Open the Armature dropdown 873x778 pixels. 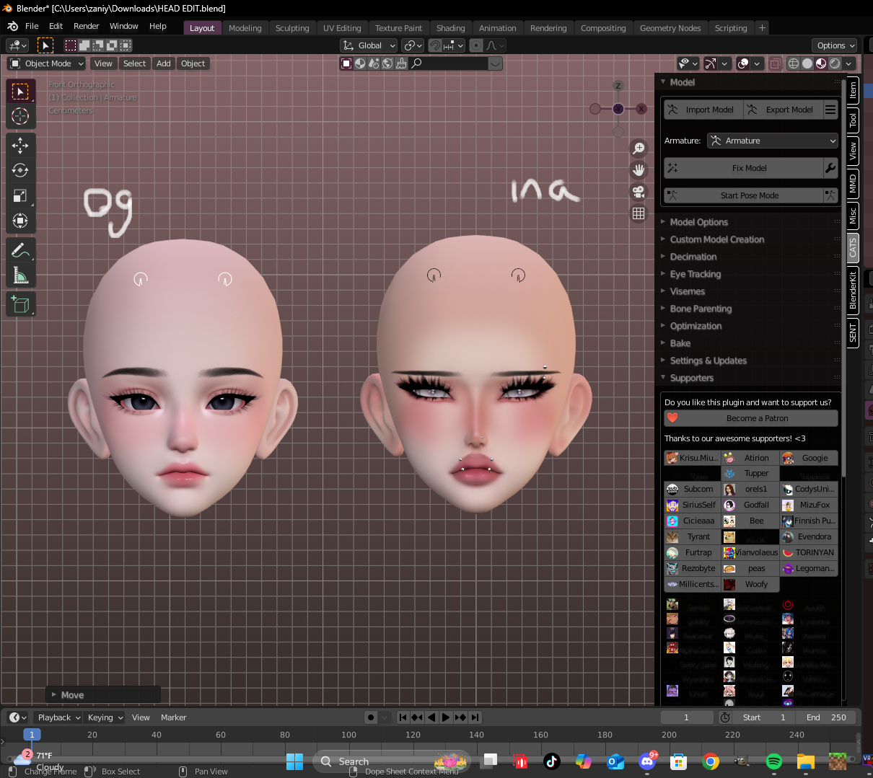click(773, 141)
